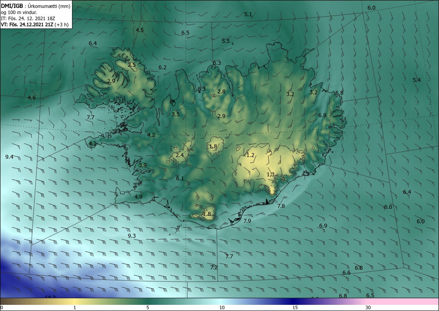Click the 6.1 value on the map
The image size is (439, 311).
180,179
